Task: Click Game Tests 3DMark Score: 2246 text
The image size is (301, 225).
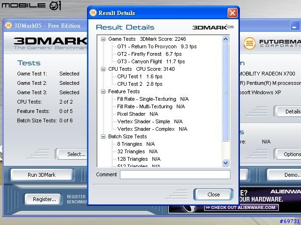Action: point(147,39)
